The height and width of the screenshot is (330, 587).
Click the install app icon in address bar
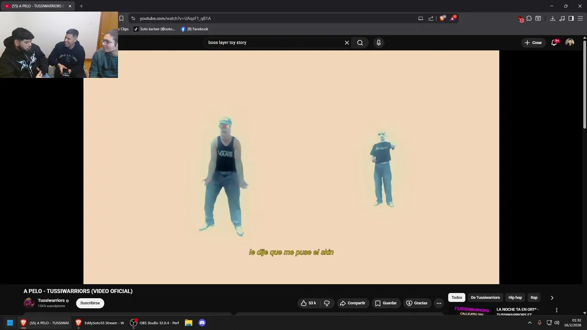[x=421, y=18]
